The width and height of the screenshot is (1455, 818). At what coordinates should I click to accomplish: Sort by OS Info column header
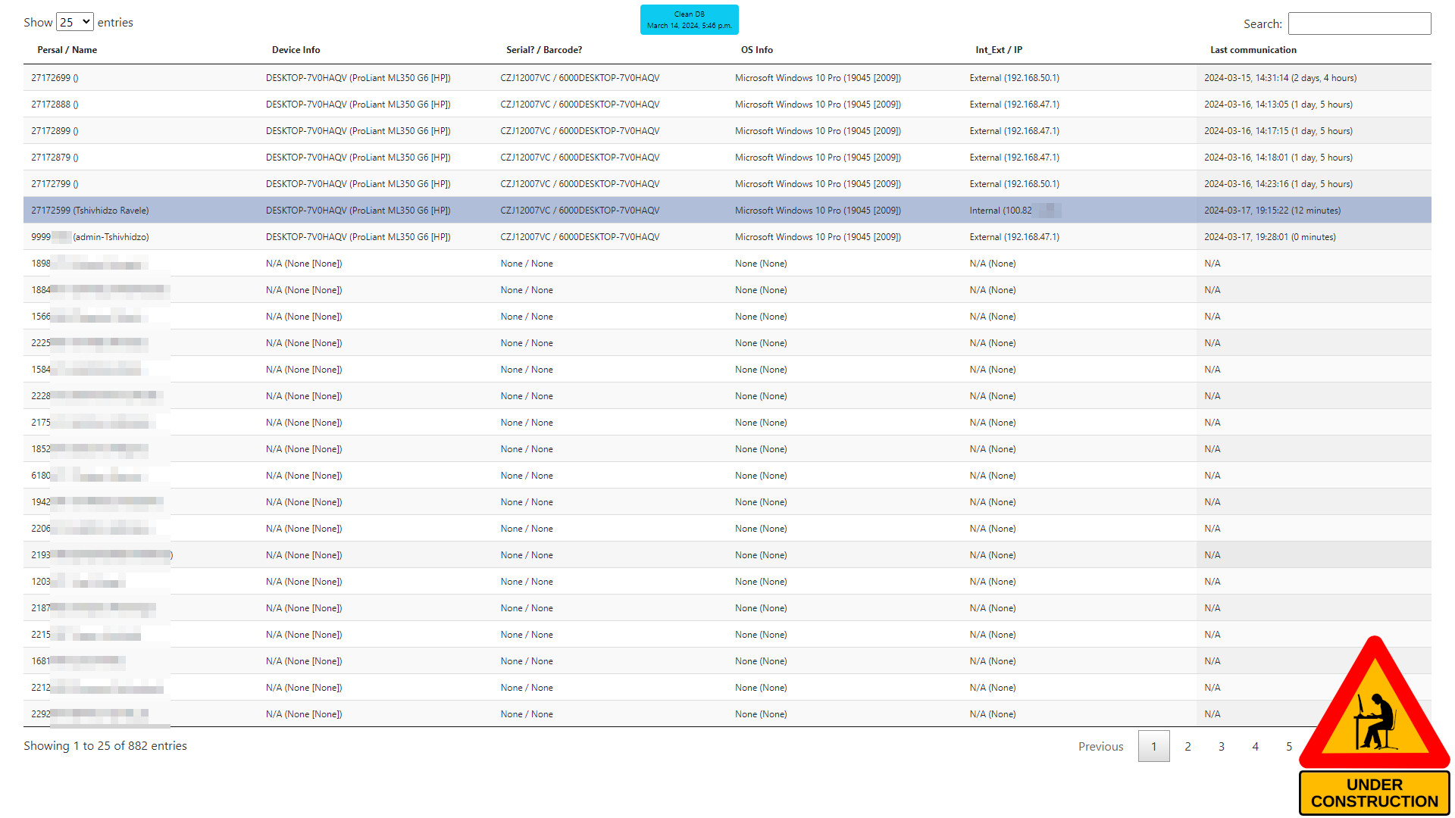756,50
